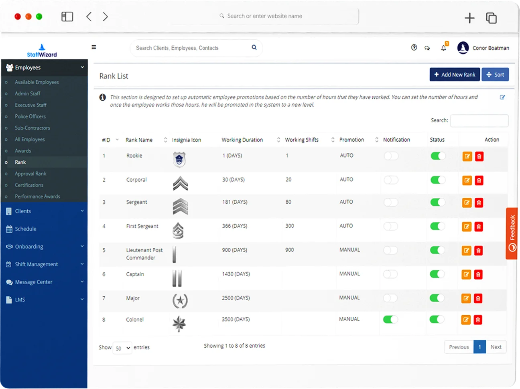The image size is (520, 389).
Task: Open help via the question mark icon
Action: [x=414, y=47]
